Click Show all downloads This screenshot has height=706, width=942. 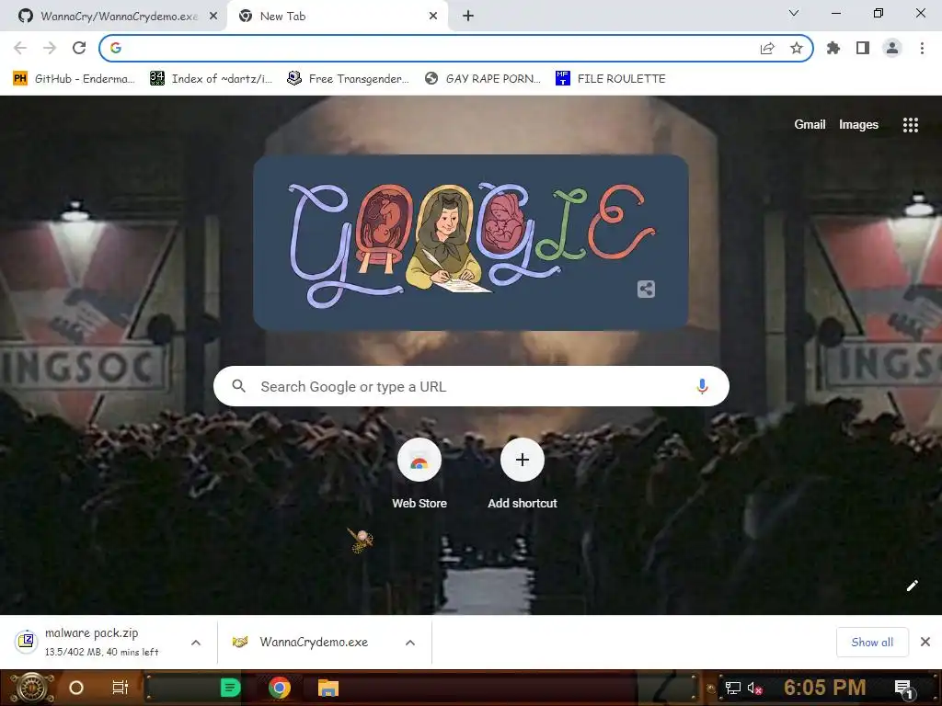click(872, 643)
